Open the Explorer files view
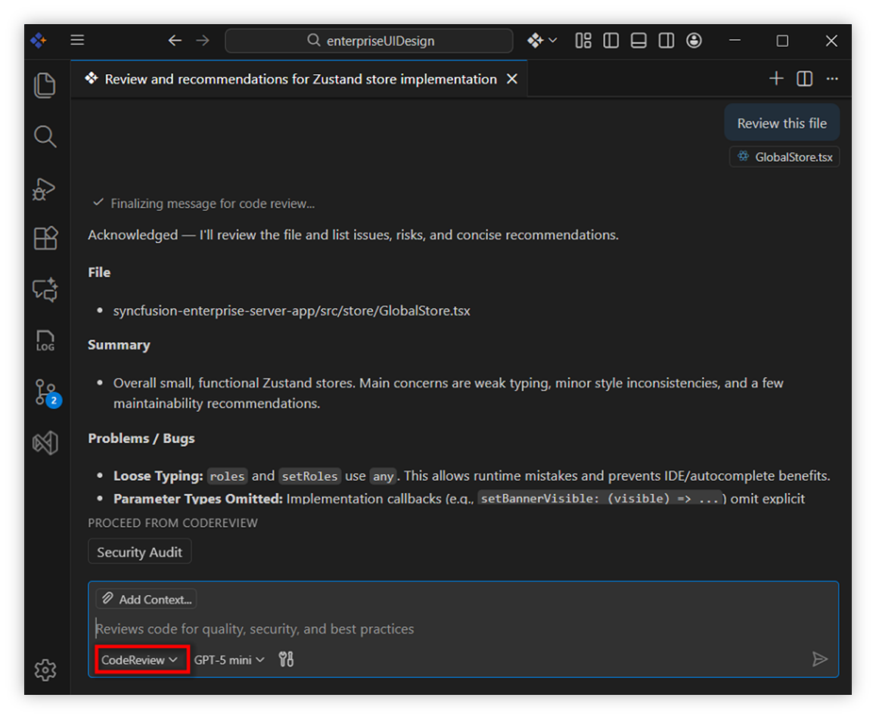This screenshot has width=876, height=719. click(45, 85)
